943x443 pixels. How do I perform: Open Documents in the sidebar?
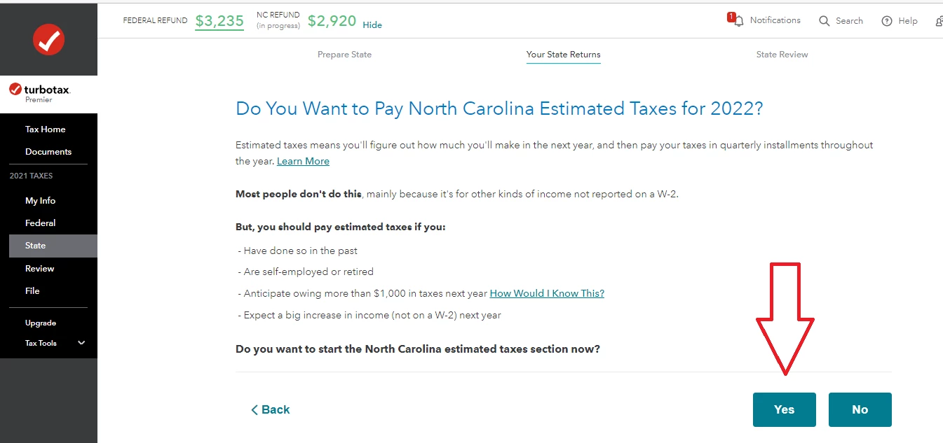pos(48,152)
